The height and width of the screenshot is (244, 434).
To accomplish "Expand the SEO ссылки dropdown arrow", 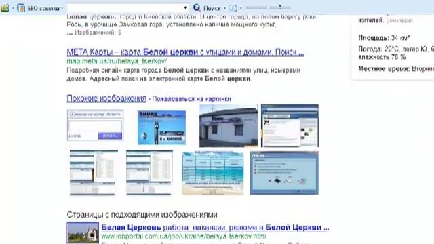I will pyautogui.click(x=62, y=8).
